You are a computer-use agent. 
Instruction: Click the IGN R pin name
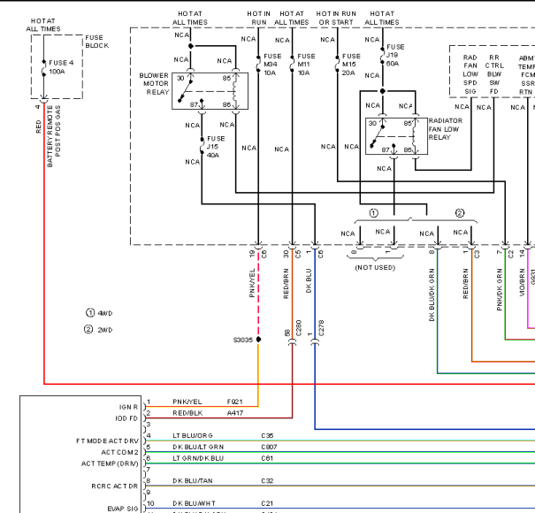coord(128,407)
